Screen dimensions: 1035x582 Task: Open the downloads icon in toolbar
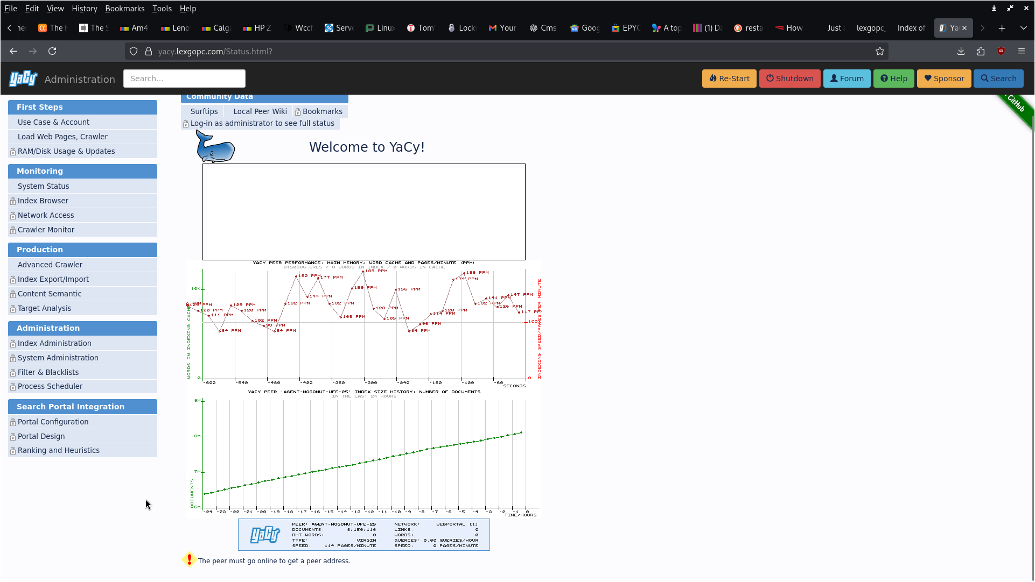961,51
